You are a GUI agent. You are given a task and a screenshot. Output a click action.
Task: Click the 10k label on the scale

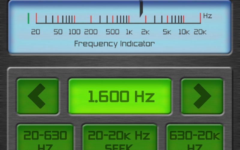(184, 32)
